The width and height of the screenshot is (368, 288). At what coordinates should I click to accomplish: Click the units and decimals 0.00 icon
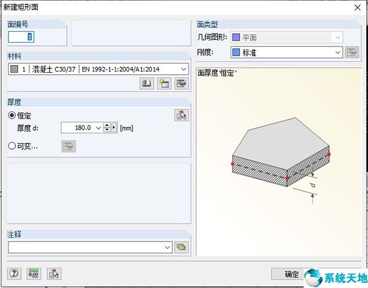[34, 273]
